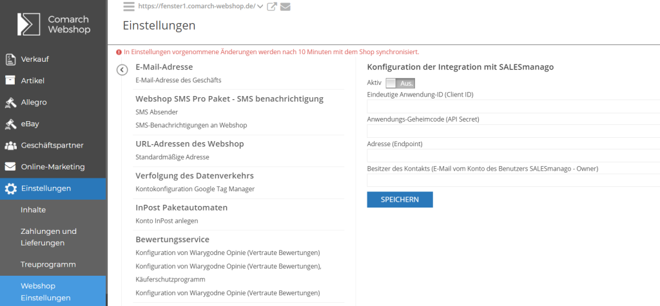The height and width of the screenshot is (306, 660).
Task: Open the Online-Marketing menu
Action: click(x=52, y=167)
